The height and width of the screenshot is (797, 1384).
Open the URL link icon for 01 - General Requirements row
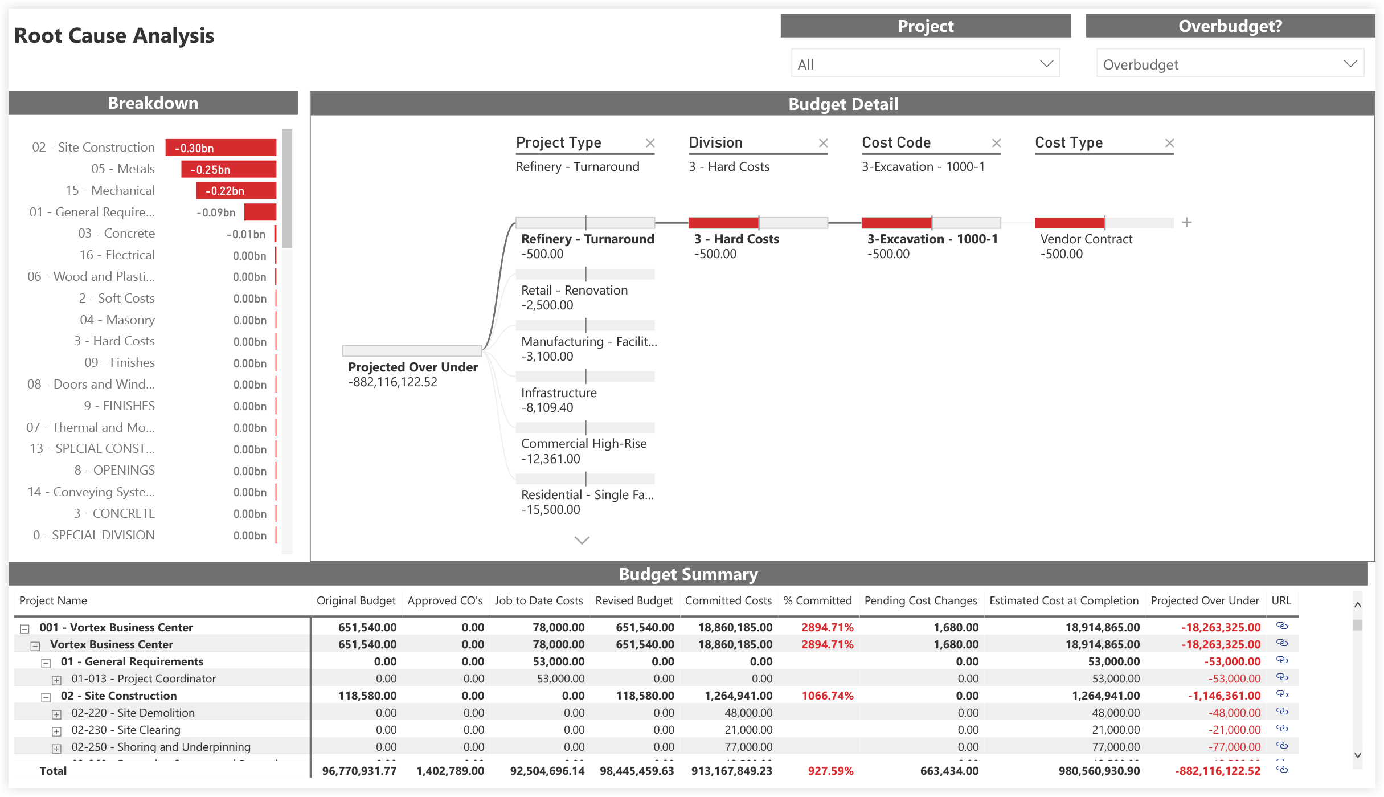tap(1281, 660)
